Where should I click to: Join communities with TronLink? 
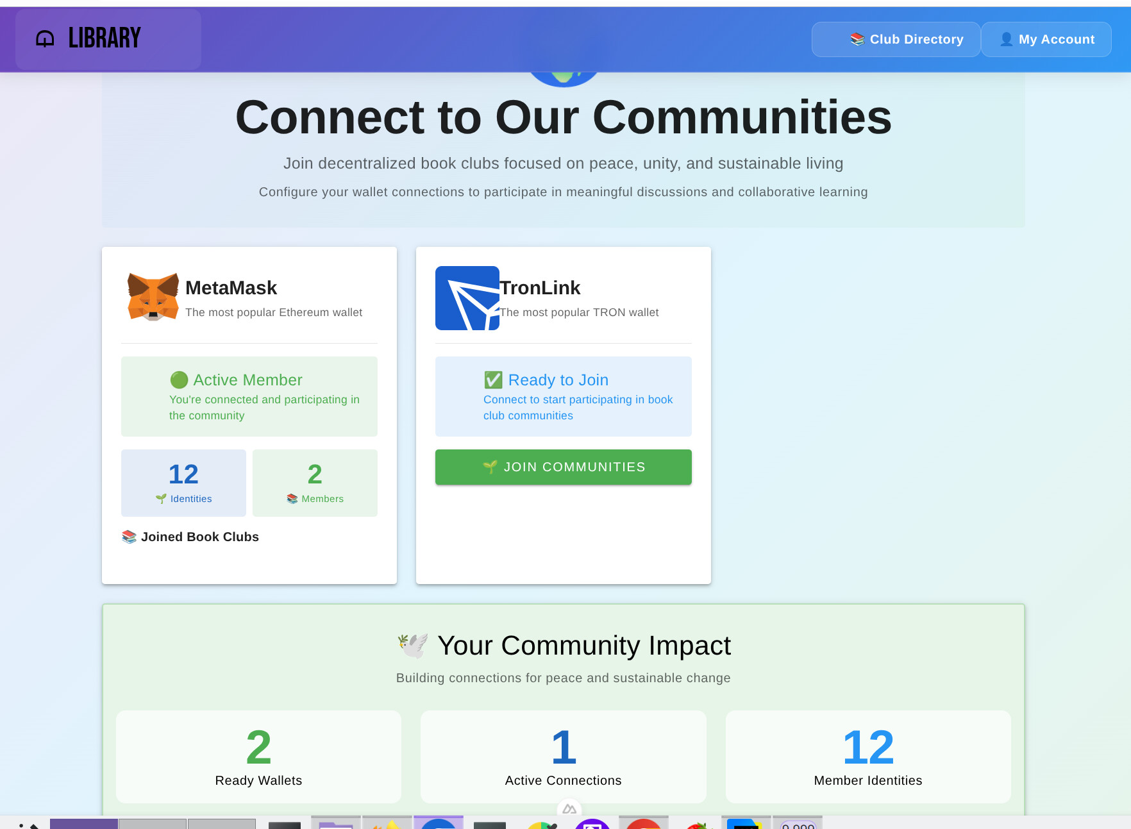point(564,467)
